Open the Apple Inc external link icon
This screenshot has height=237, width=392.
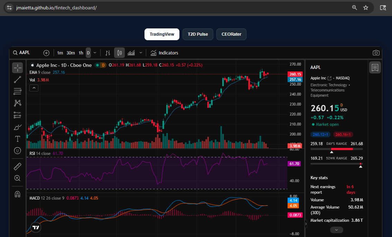pos(329,78)
